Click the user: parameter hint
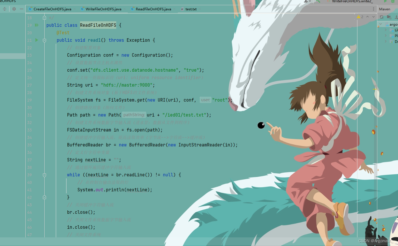 [205, 100]
